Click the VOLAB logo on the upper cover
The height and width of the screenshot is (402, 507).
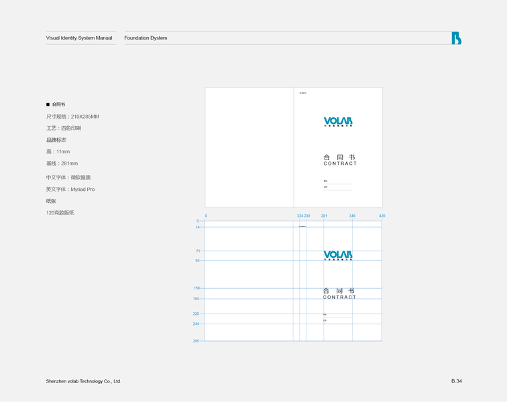338,121
